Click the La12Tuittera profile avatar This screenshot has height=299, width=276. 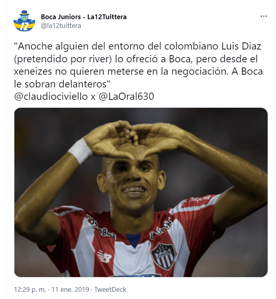click(24, 21)
